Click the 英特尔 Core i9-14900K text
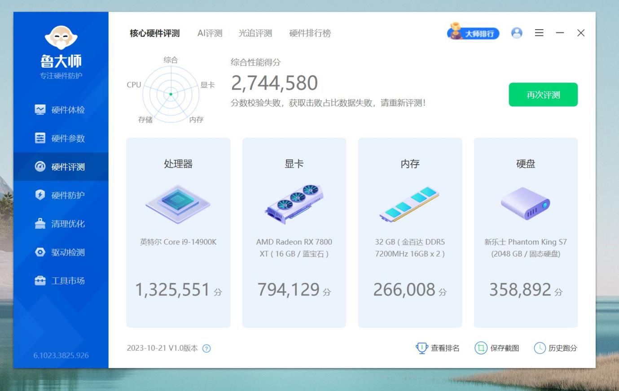Image resolution: width=619 pixels, height=391 pixels. 178,242
